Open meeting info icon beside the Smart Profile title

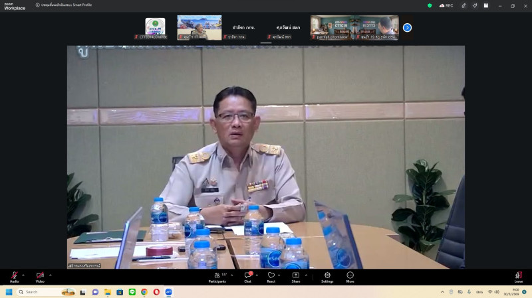point(38,5)
